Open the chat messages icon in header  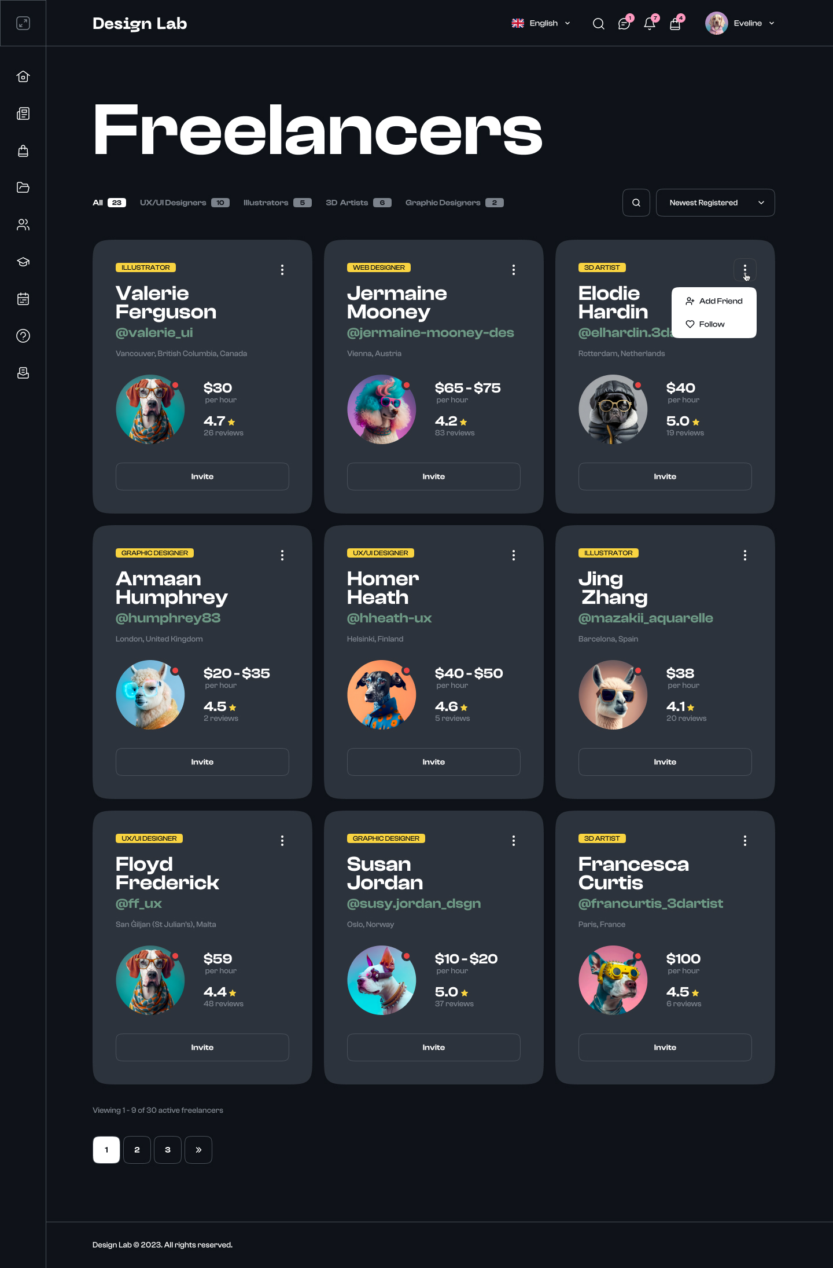click(x=624, y=23)
